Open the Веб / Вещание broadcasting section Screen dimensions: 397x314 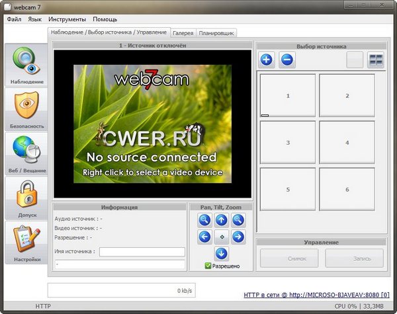click(x=26, y=153)
